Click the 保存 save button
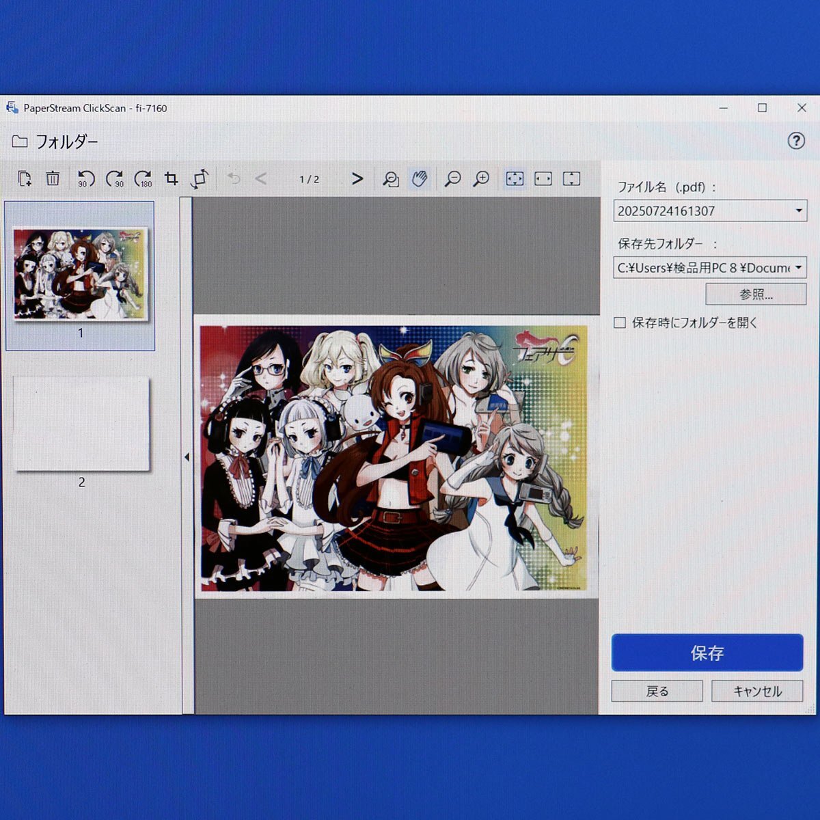This screenshot has height=820, width=820. click(x=707, y=653)
